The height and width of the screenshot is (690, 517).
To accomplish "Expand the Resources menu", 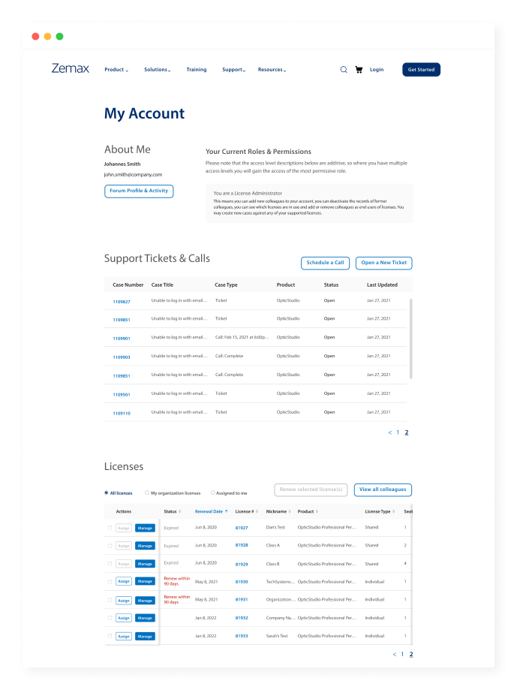I will [x=272, y=70].
